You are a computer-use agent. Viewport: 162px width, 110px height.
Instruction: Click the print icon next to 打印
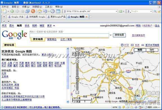tap(122, 45)
